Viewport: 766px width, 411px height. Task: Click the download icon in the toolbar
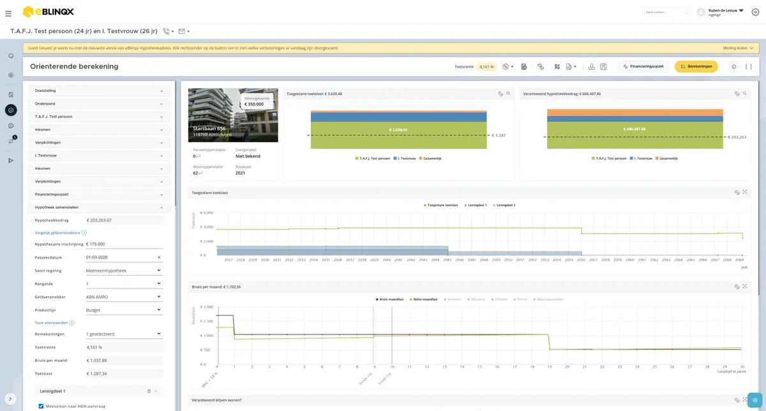coord(592,66)
